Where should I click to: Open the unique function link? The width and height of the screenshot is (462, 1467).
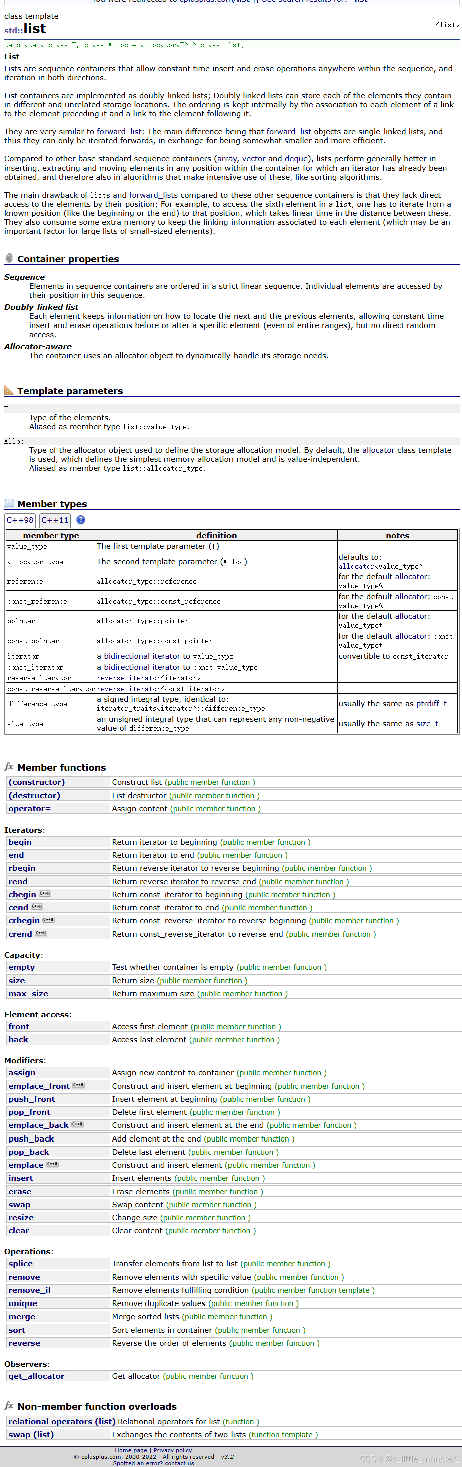23,1303
